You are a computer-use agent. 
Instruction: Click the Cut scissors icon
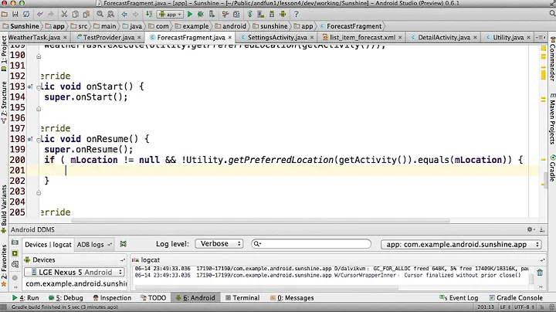click(x=64, y=14)
